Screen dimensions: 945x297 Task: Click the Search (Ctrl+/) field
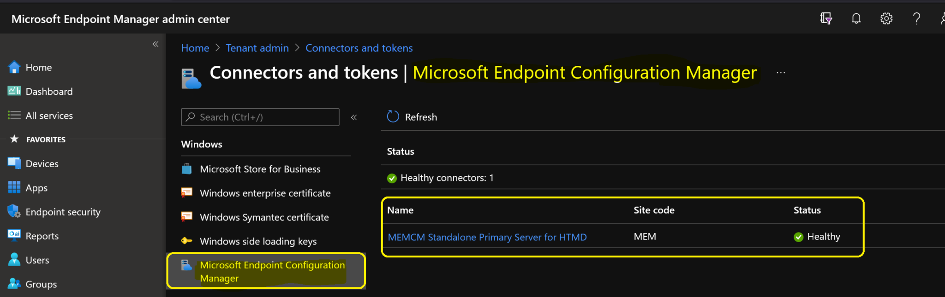pyautogui.click(x=260, y=117)
